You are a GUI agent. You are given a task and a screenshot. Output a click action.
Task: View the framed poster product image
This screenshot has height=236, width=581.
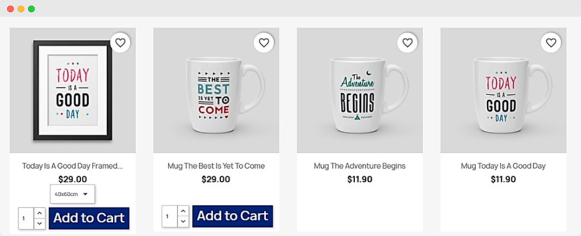[73, 91]
